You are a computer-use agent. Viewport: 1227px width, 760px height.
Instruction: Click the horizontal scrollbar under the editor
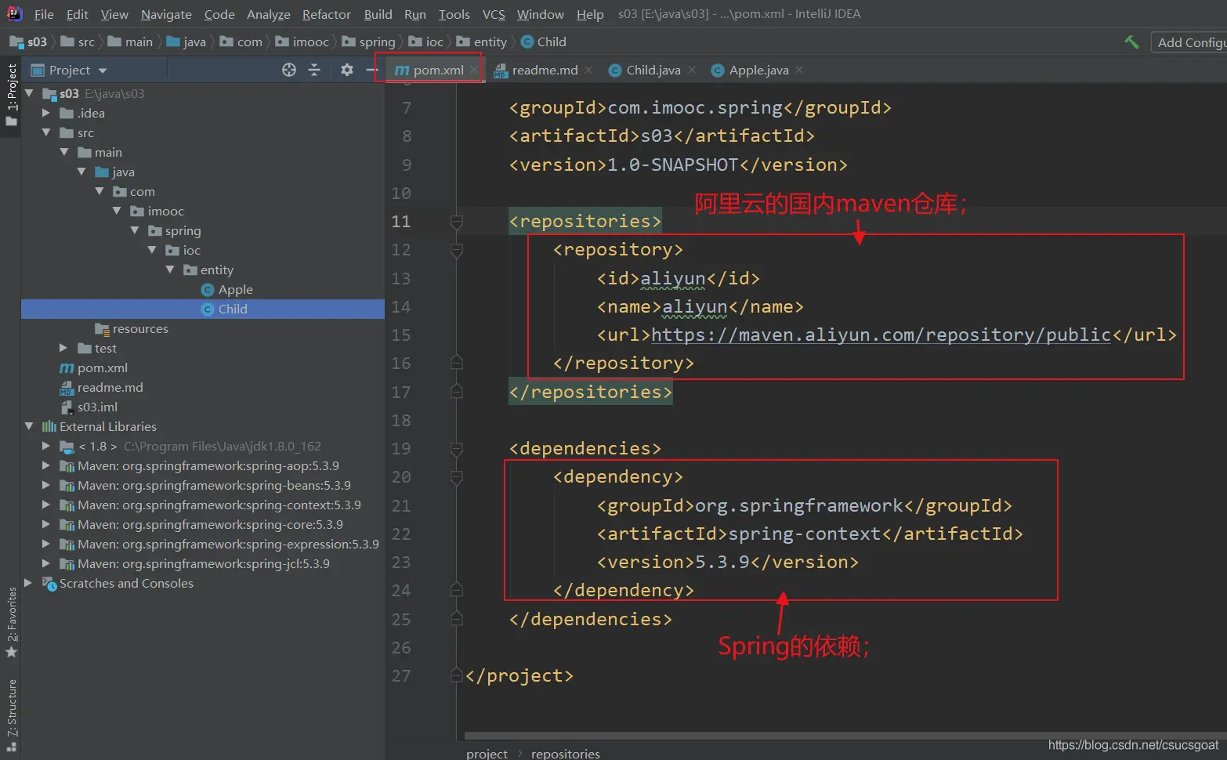click(x=784, y=736)
